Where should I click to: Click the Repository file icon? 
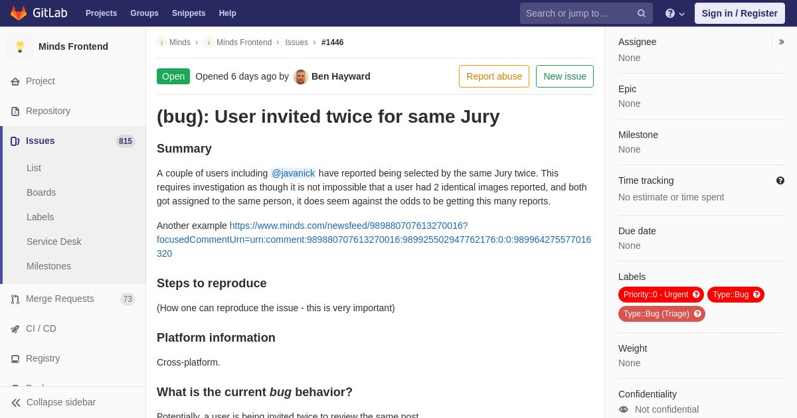point(15,111)
